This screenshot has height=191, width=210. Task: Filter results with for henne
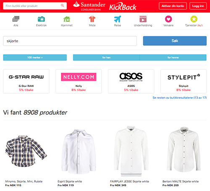coord(173,58)
